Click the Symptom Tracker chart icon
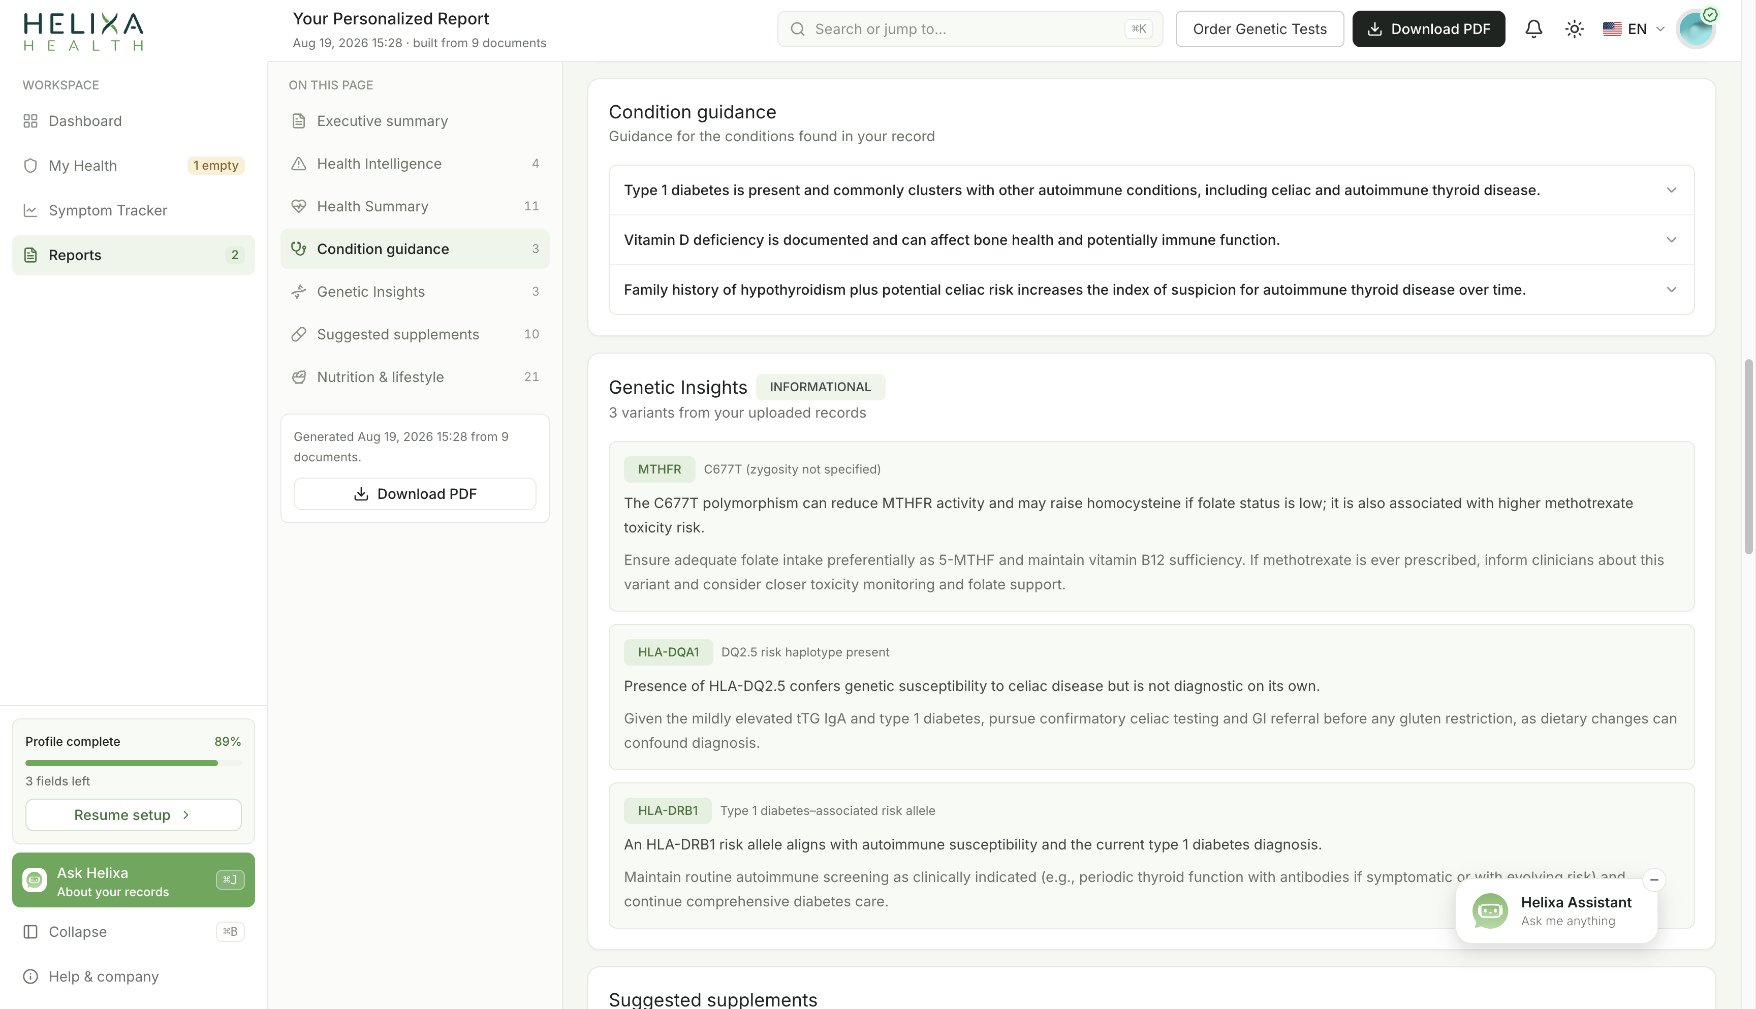This screenshot has width=1756, height=1009. pos(30,210)
